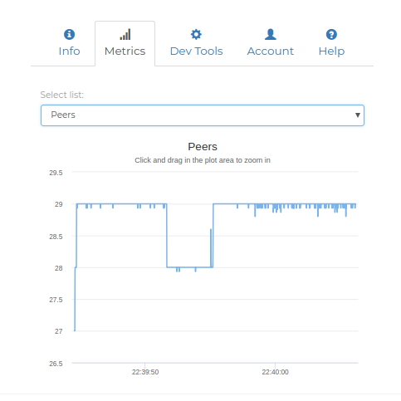
Task: Click the Info circle icon
Action: (x=69, y=35)
